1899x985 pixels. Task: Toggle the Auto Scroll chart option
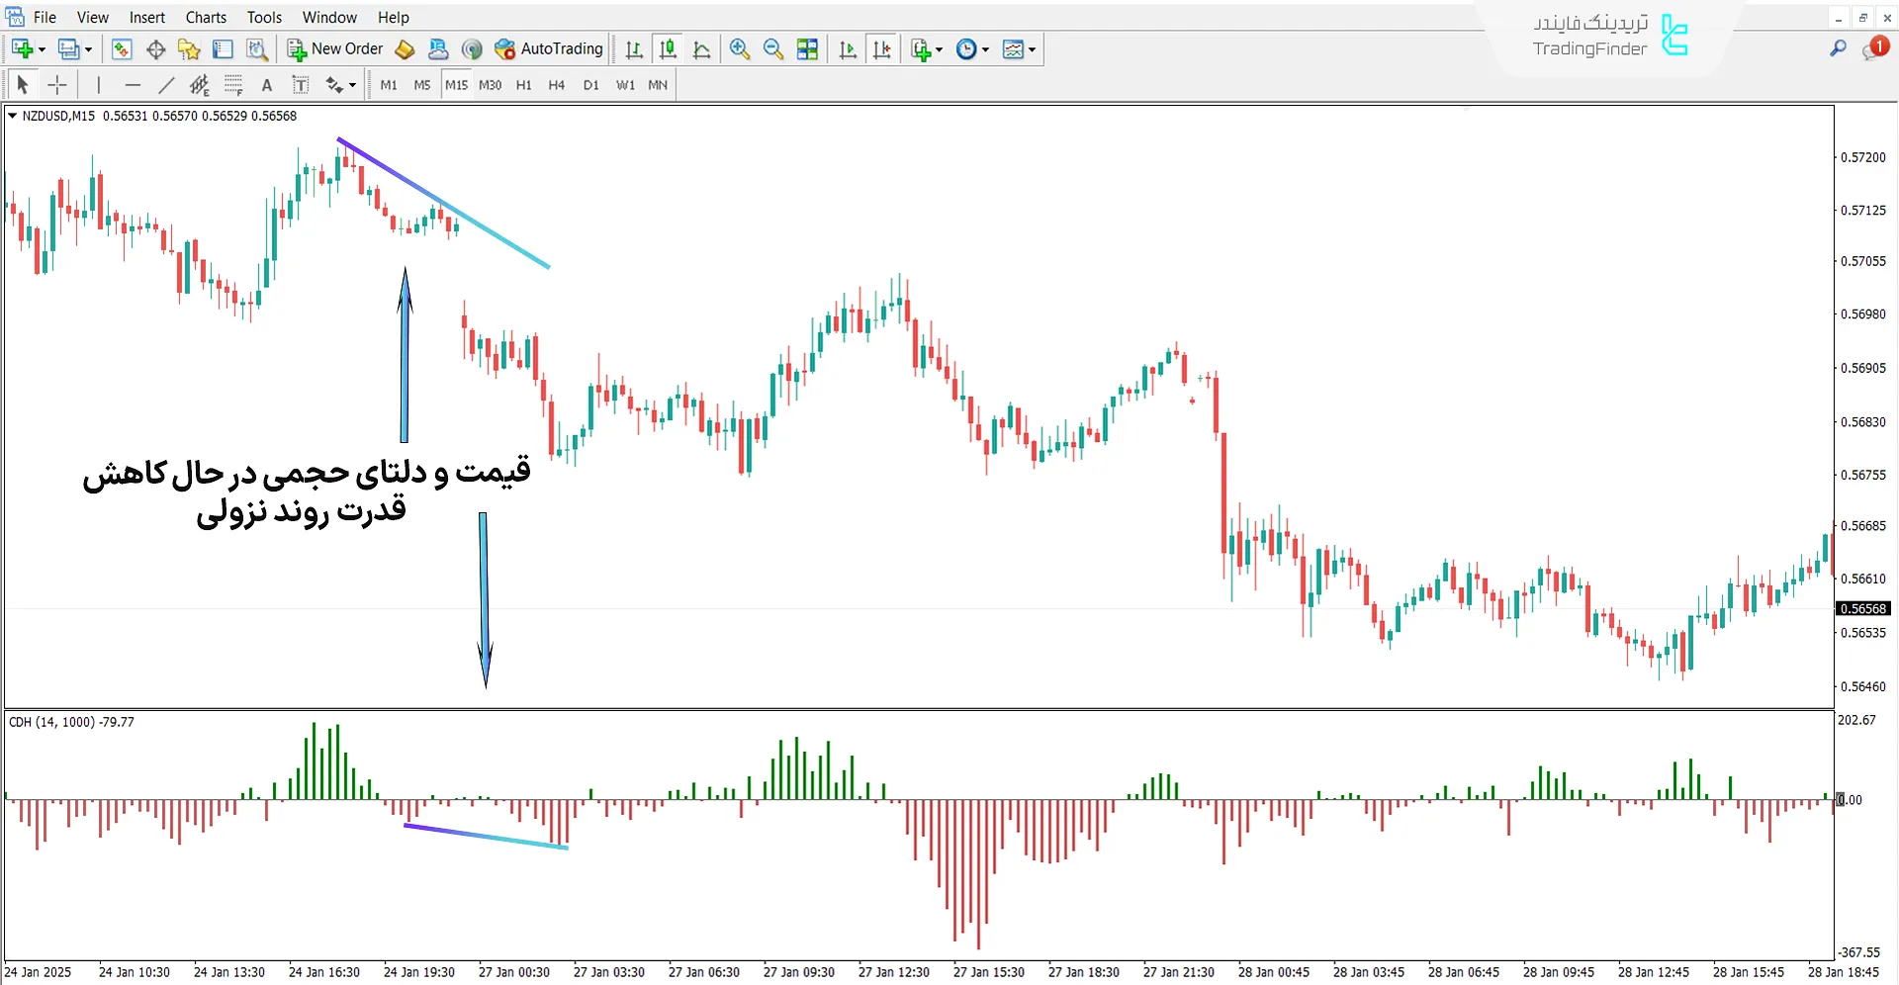[848, 49]
